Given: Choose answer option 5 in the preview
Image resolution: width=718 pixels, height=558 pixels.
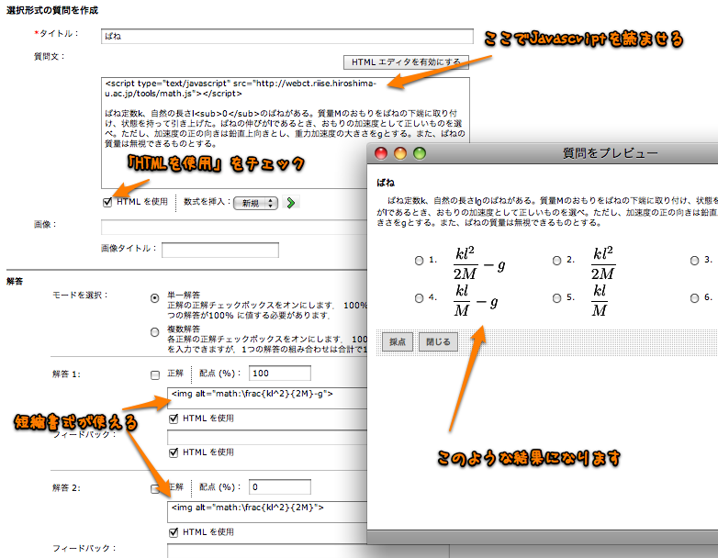Looking at the screenshot, I should point(556,298).
